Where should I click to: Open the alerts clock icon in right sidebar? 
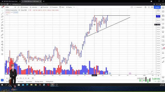click(x=163, y=11)
